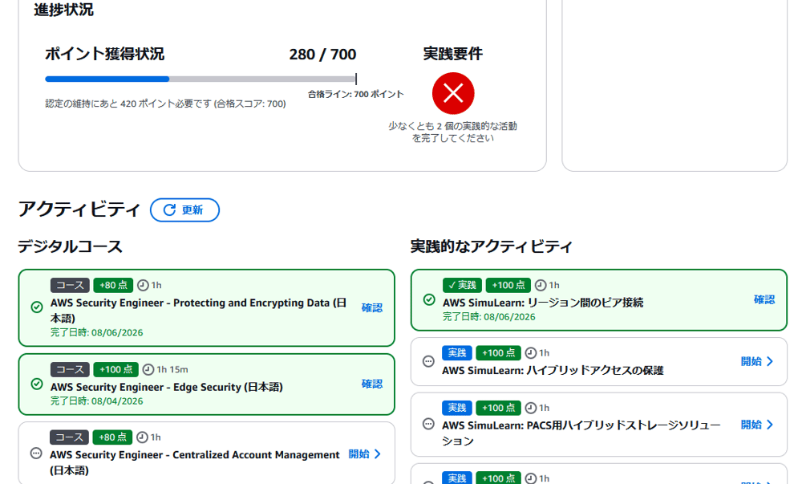
Task: Click clock icon on リージョン間のピア接続 card
Action: point(540,285)
